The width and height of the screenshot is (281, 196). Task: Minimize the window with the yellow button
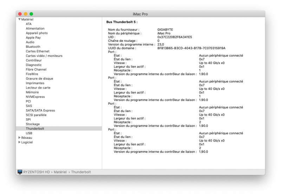coord(26,14)
